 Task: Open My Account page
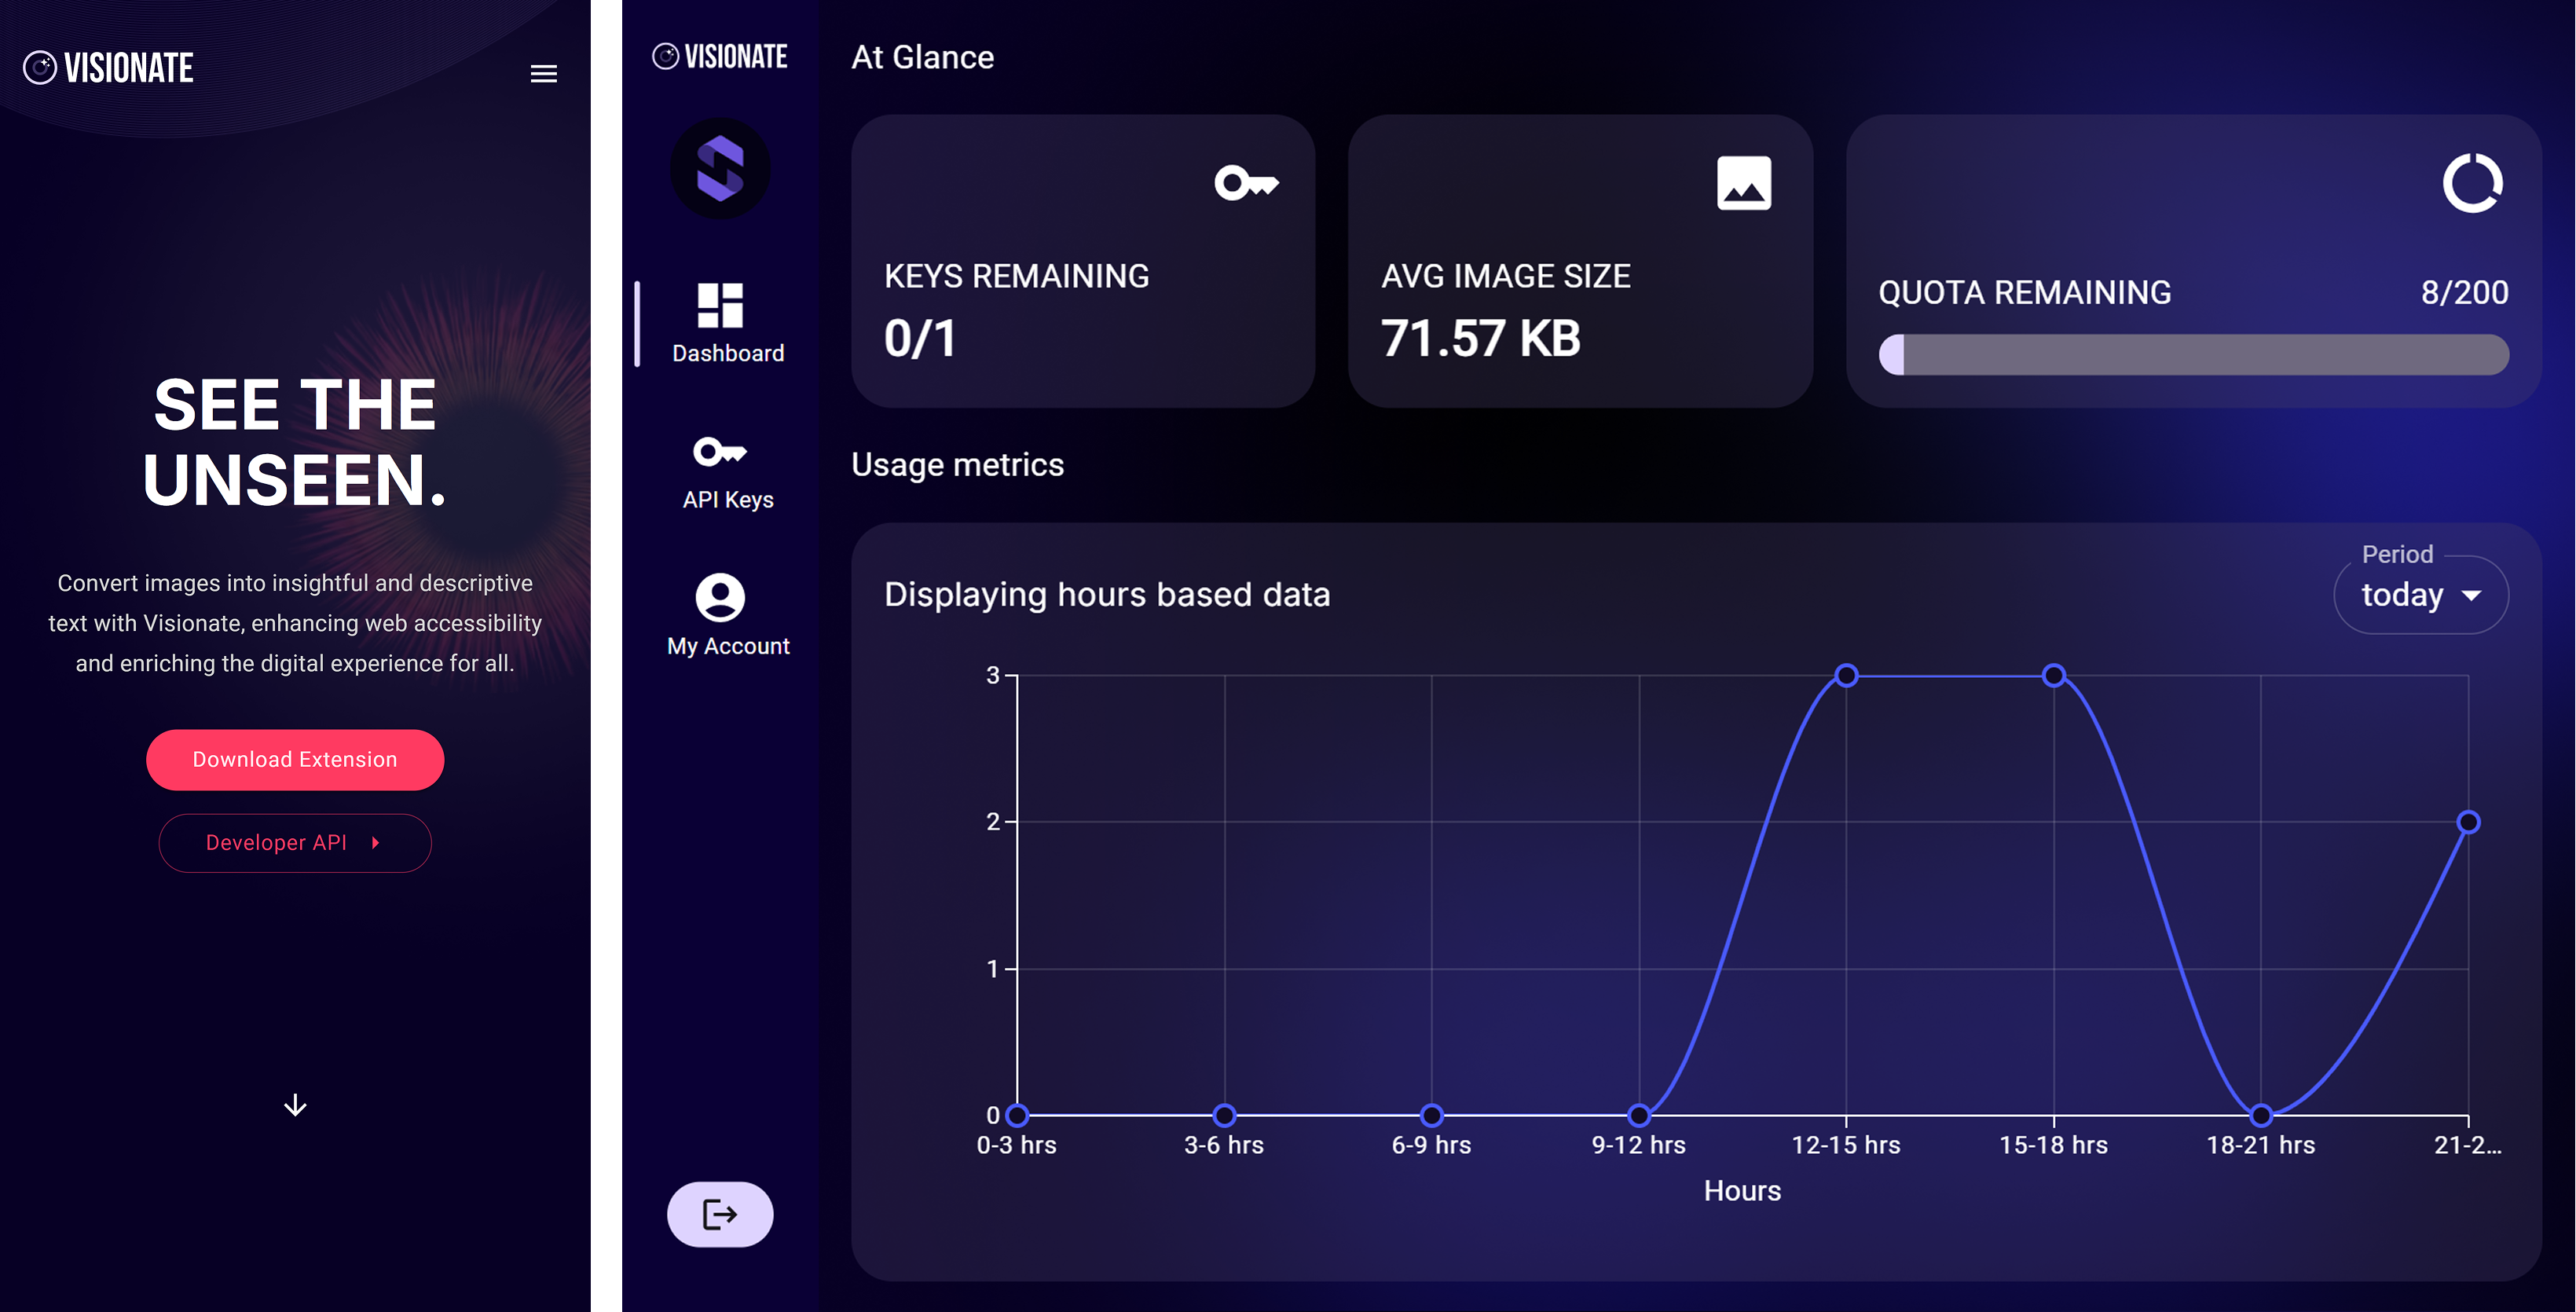pyautogui.click(x=727, y=615)
